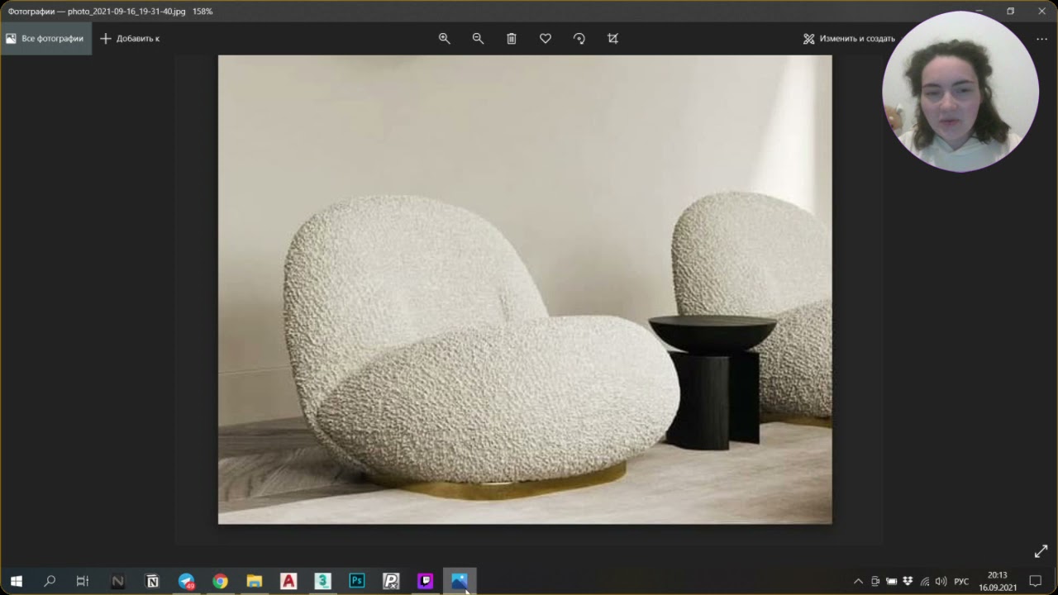The width and height of the screenshot is (1058, 595).
Task: Open File Explorer from the taskbar
Action: [x=255, y=581]
